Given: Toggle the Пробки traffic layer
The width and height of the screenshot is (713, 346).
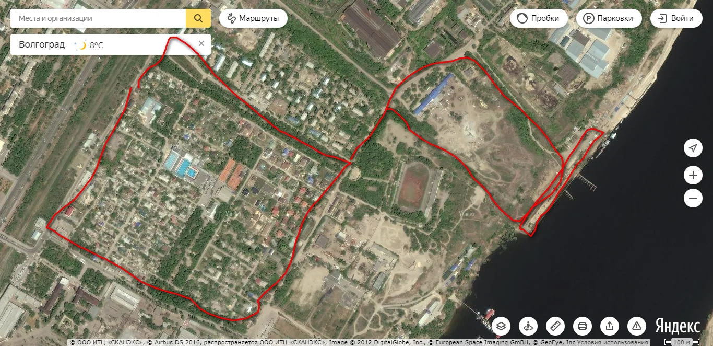Looking at the screenshot, I should (x=539, y=18).
